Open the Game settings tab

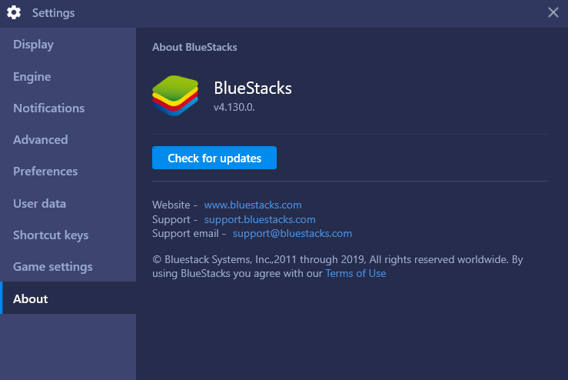[68, 266]
